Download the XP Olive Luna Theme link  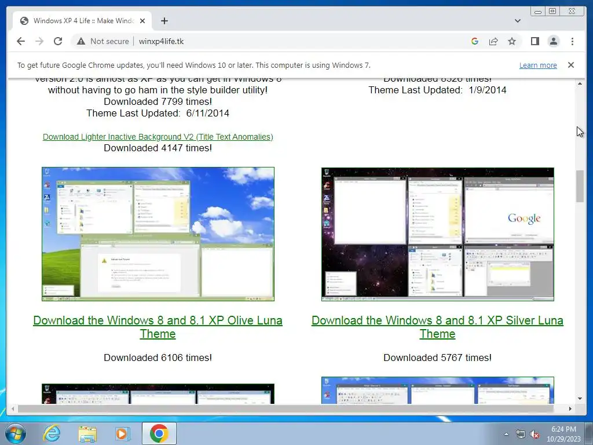point(158,327)
